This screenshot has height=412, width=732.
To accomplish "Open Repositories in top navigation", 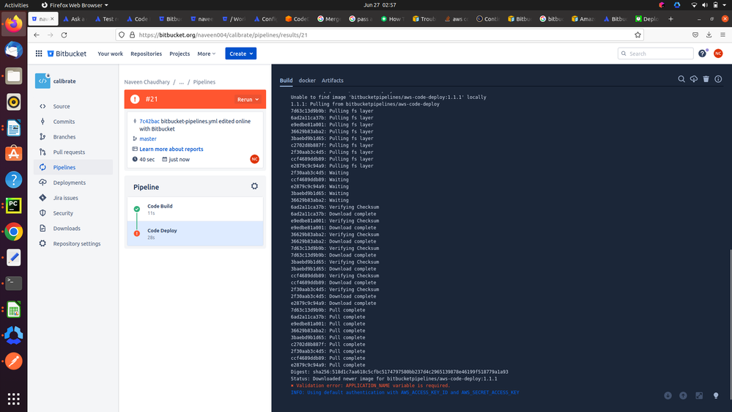I will (146, 54).
